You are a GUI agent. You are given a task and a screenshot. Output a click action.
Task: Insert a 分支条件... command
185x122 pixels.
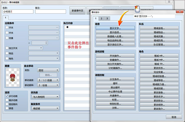click(x=115, y=79)
